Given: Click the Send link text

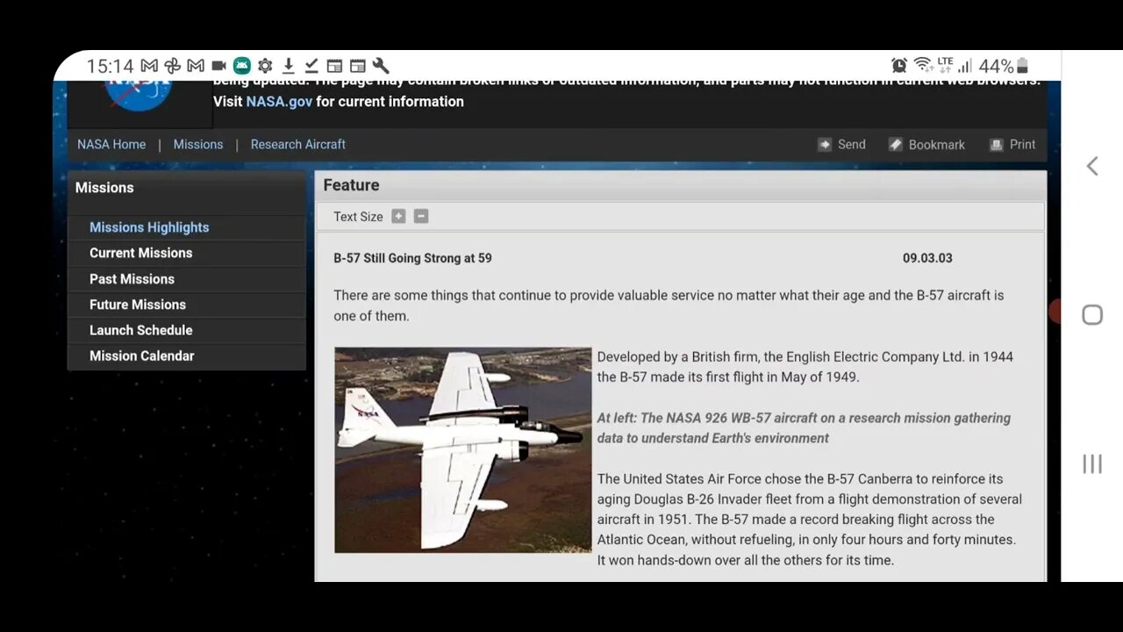Looking at the screenshot, I should (852, 145).
